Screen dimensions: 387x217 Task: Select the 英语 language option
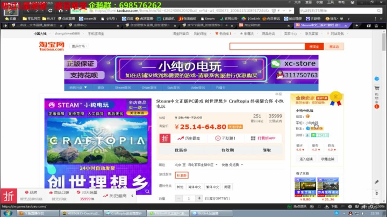click(x=227, y=187)
